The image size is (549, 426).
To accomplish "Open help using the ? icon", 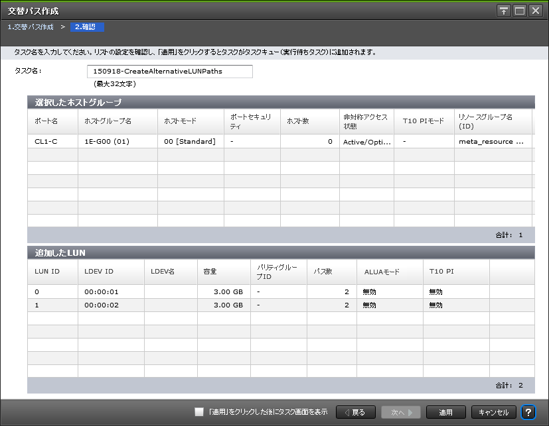I will (529, 412).
